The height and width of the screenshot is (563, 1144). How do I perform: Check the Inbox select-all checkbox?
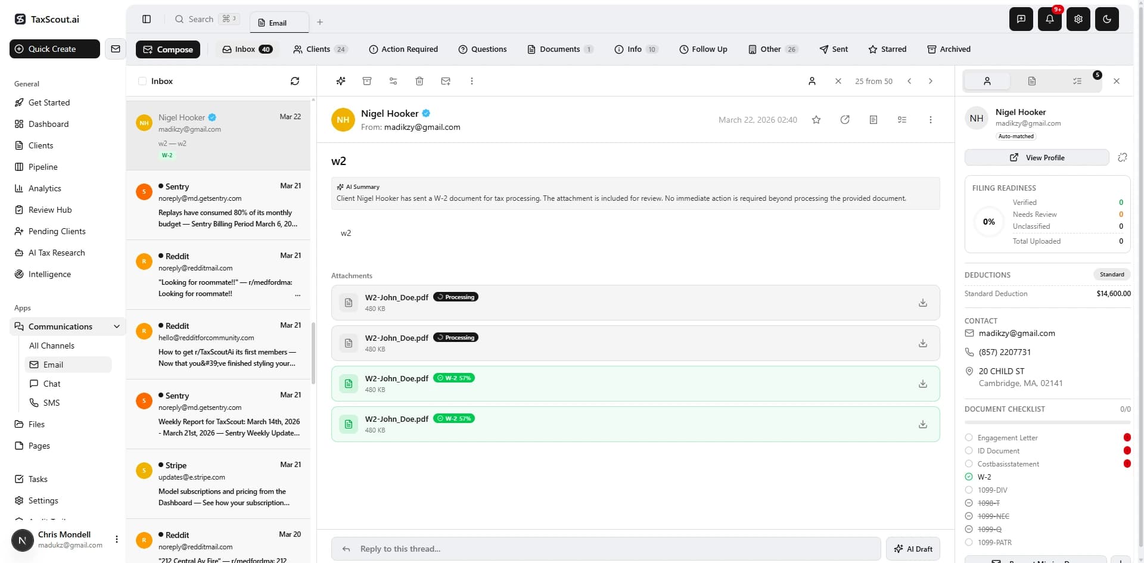coord(142,81)
